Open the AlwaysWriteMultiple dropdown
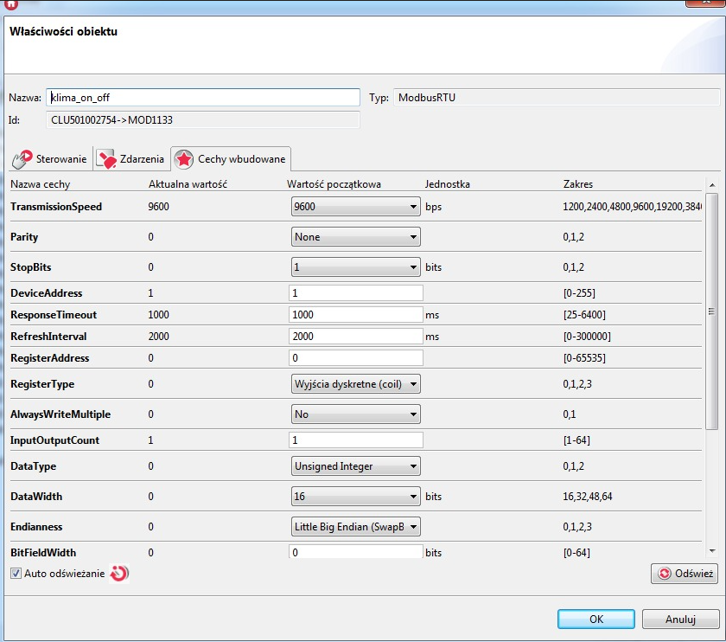726x642 pixels. [355, 414]
